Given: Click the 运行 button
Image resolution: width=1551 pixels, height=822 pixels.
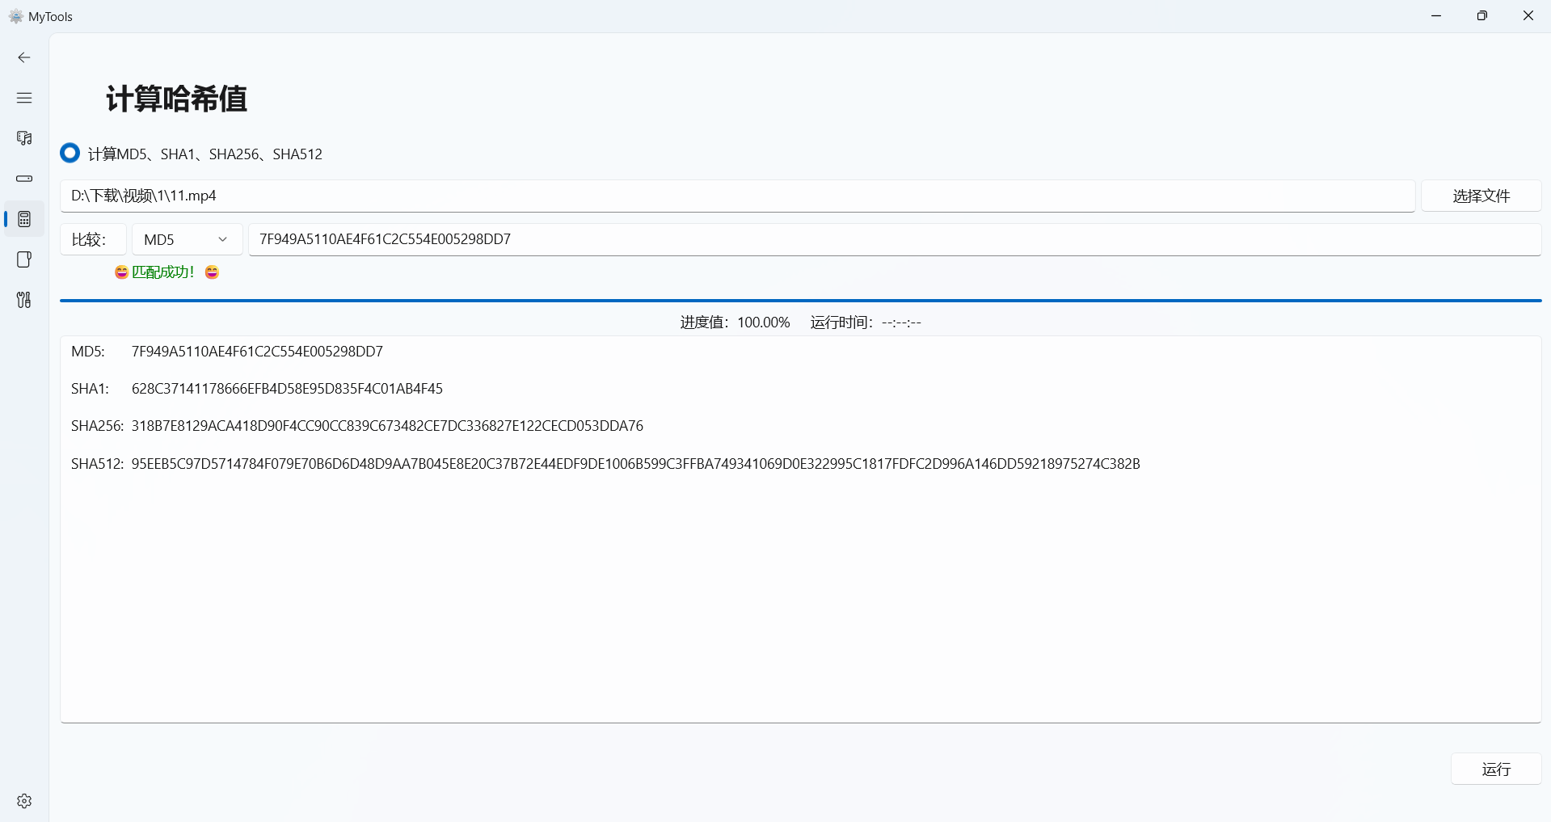Looking at the screenshot, I should coord(1496,769).
